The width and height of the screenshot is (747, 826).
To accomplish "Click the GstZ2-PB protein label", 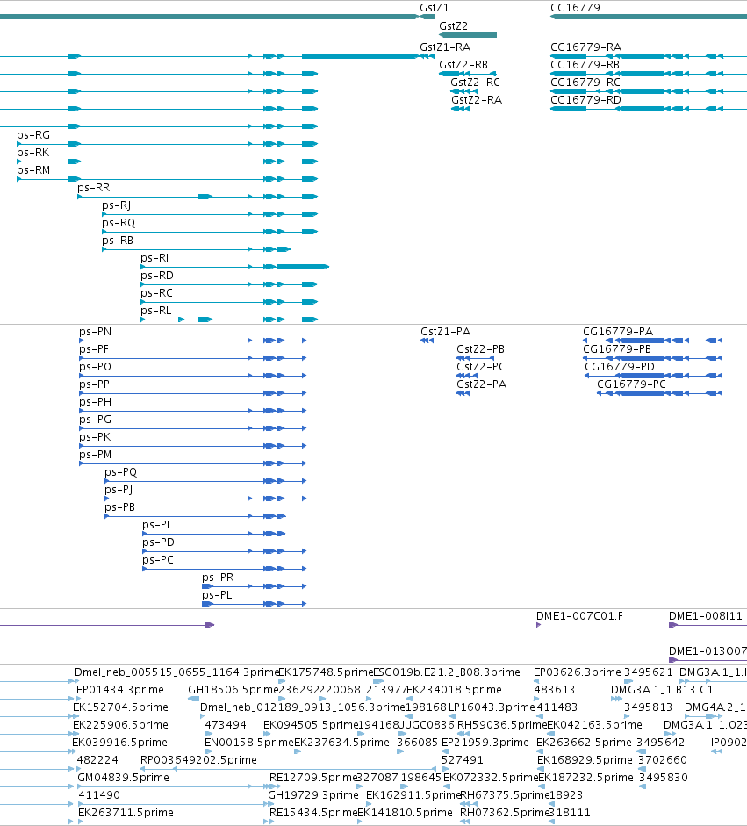I will click(480, 349).
